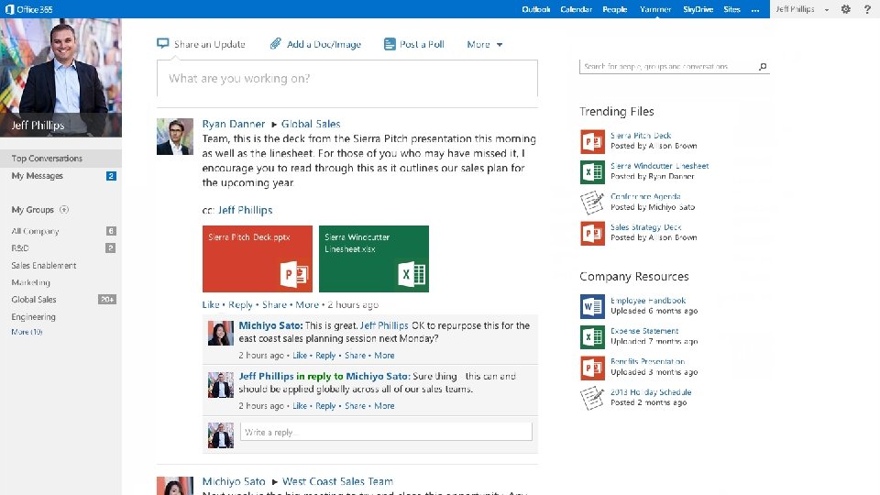Add a group with the plus icon beside My Groups
The image size is (880, 495).
click(x=64, y=209)
